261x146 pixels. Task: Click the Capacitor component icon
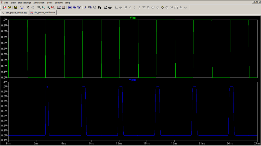tap(135, 7)
